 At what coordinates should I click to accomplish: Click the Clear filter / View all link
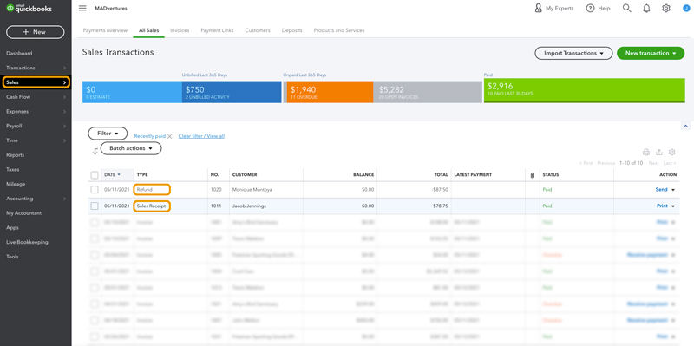(201, 136)
